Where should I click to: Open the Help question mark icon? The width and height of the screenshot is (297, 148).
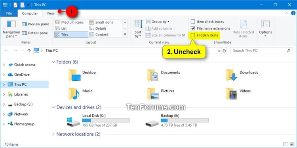point(293,13)
